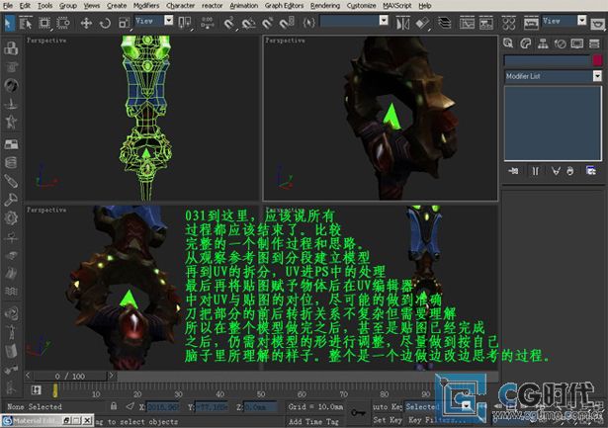Open the Modifiers menu

pos(145,5)
